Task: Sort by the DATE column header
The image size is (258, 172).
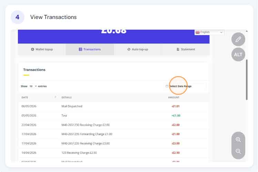Action: tap(25, 98)
